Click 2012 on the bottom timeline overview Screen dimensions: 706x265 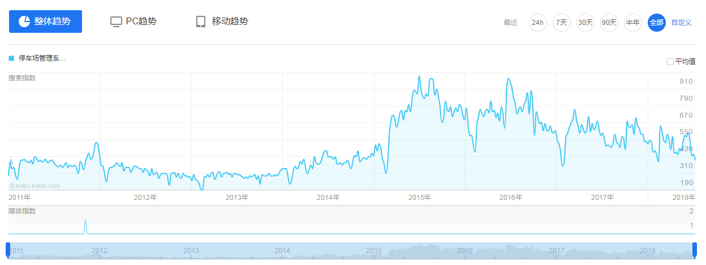(x=100, y=250)
